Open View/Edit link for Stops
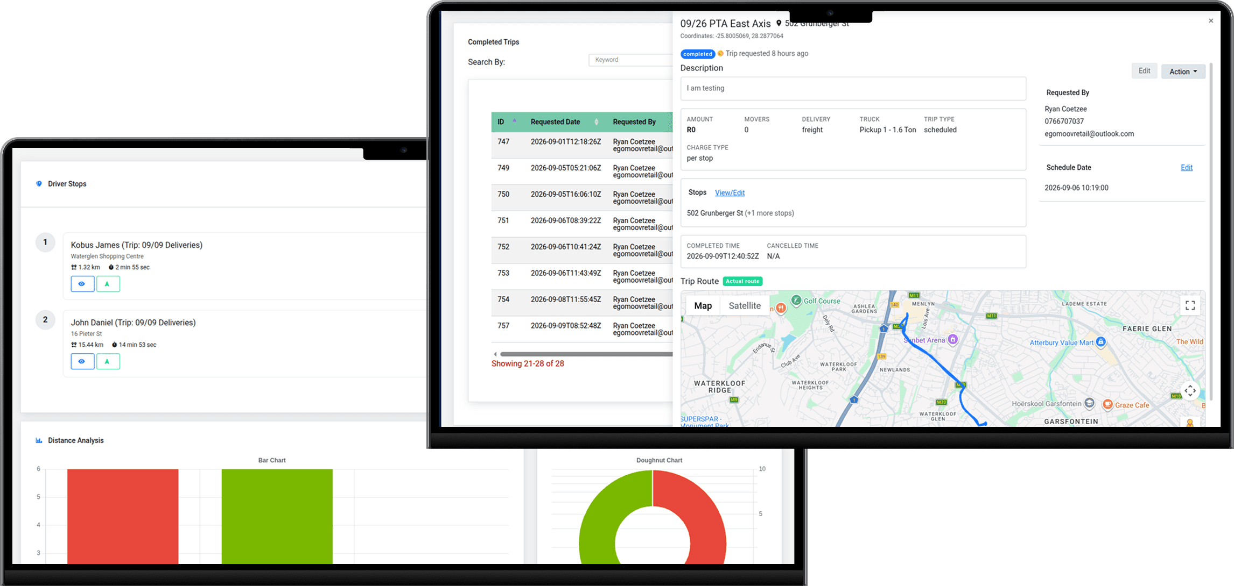The height and width of the screenshot is (586, 1234). coord(730,192)
